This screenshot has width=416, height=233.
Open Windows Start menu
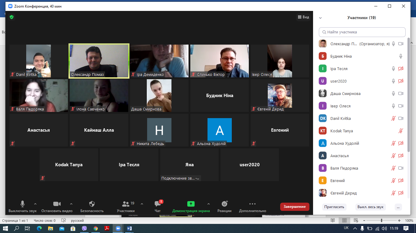(5, 228)
